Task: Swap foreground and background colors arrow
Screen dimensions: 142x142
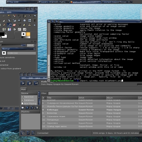Action: [6, 33]
